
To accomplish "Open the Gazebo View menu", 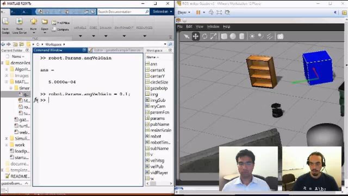I will click(199, 27).
